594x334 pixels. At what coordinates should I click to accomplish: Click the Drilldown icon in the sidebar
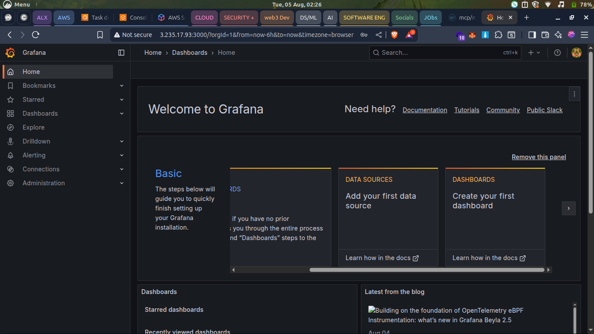[10, 141]
